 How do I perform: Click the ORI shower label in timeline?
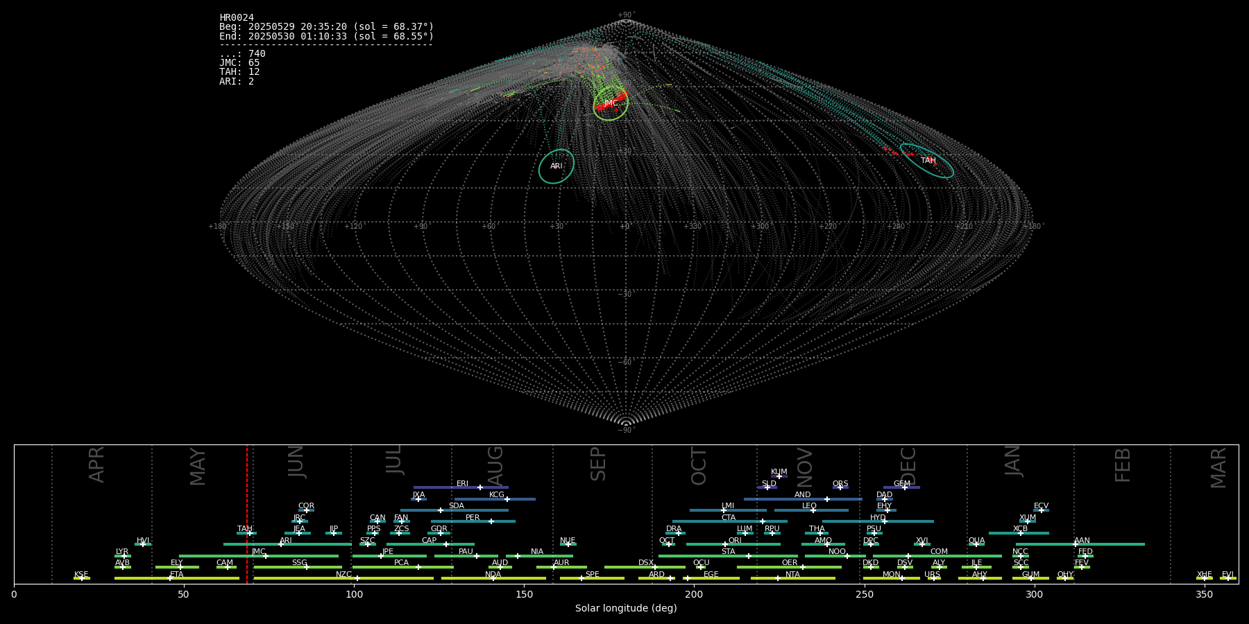pyautogui.click(x=735, y=541)
